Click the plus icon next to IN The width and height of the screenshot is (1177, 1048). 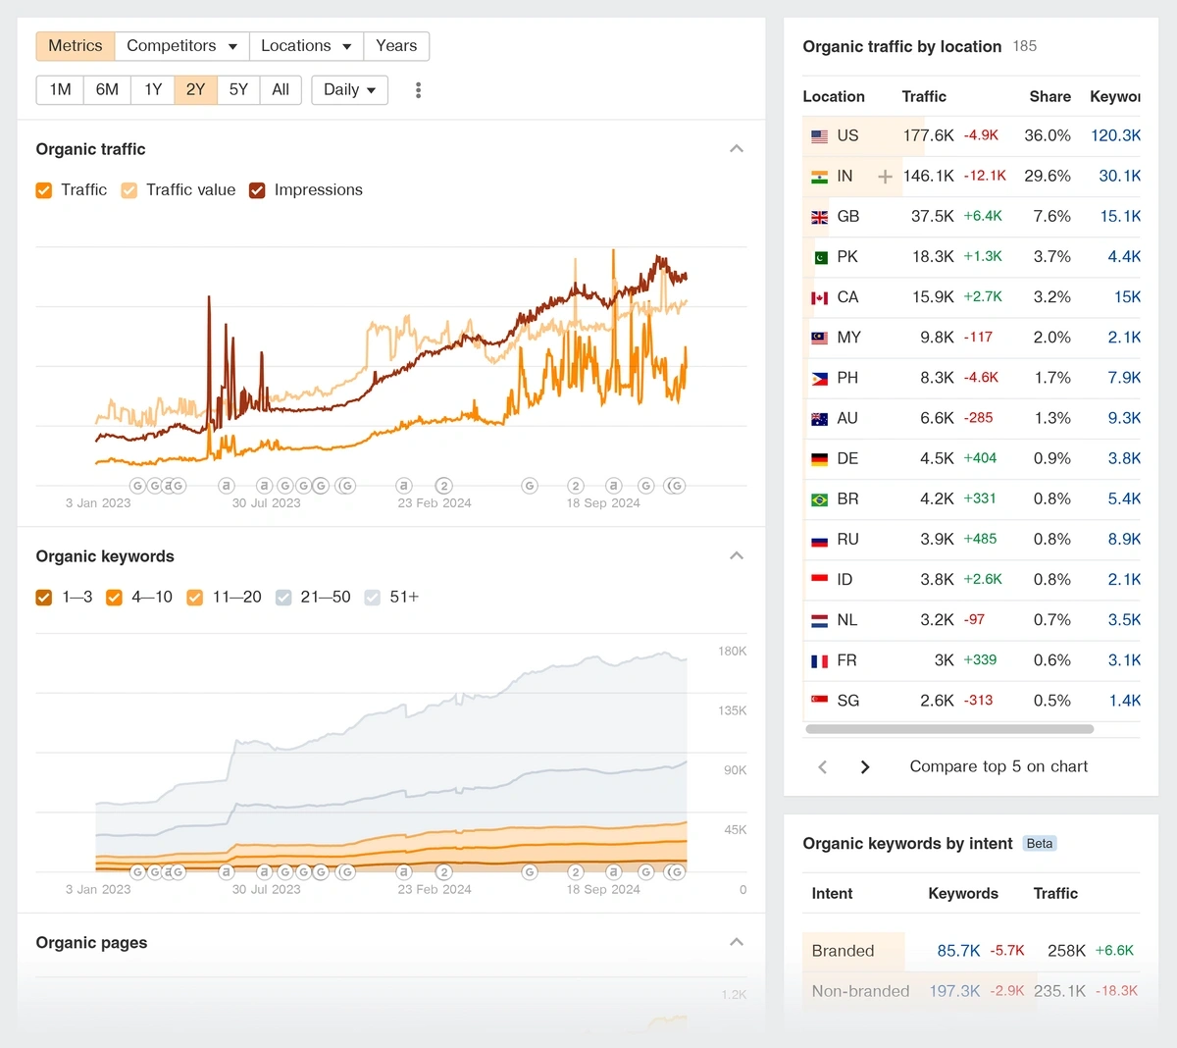pos(885,177)
